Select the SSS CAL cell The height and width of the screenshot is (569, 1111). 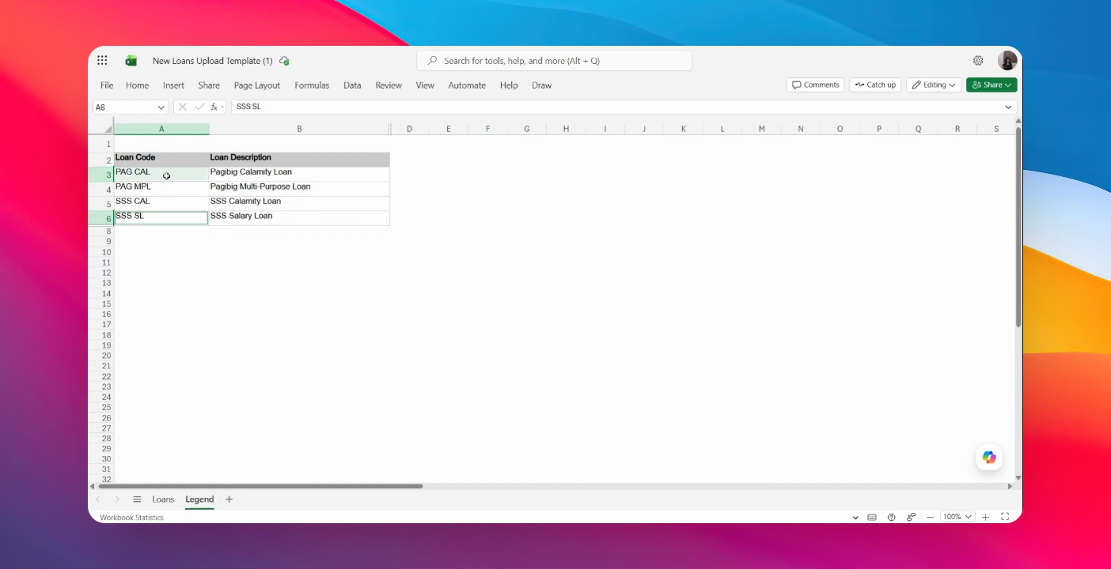161,203
